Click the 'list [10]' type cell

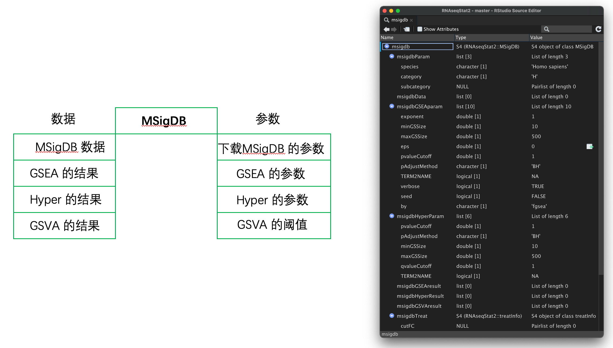pos(465,106)
